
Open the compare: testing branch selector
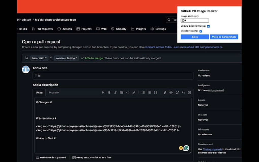(x=66, y=58)
